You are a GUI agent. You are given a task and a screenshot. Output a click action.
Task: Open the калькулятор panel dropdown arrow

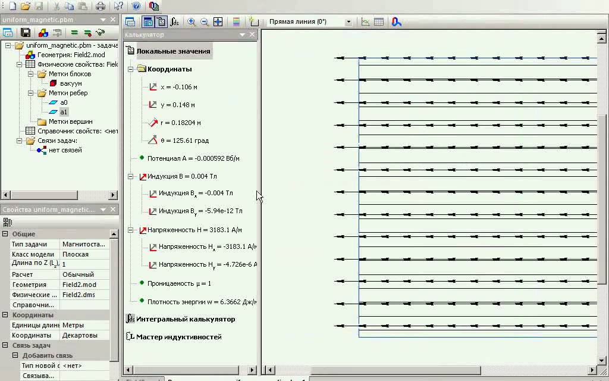(243, 35)
